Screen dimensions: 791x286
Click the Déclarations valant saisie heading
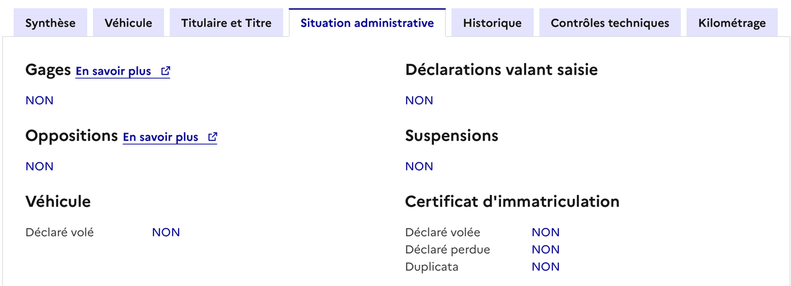point(502,69)
